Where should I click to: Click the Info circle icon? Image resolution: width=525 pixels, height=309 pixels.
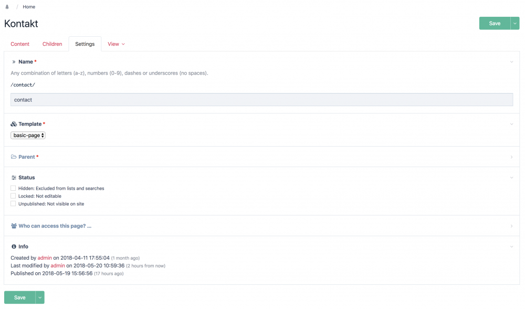[14, 246]
